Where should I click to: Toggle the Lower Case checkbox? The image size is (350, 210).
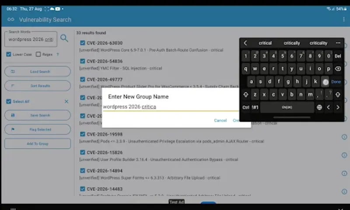click(x=9, y=54)
